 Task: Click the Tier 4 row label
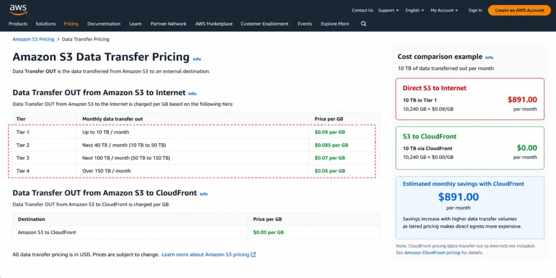click(x=23, y=171)
